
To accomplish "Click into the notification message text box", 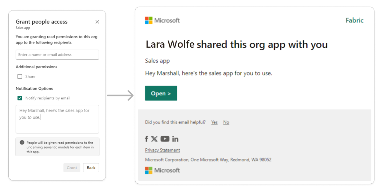I will (x=57, y=119).
